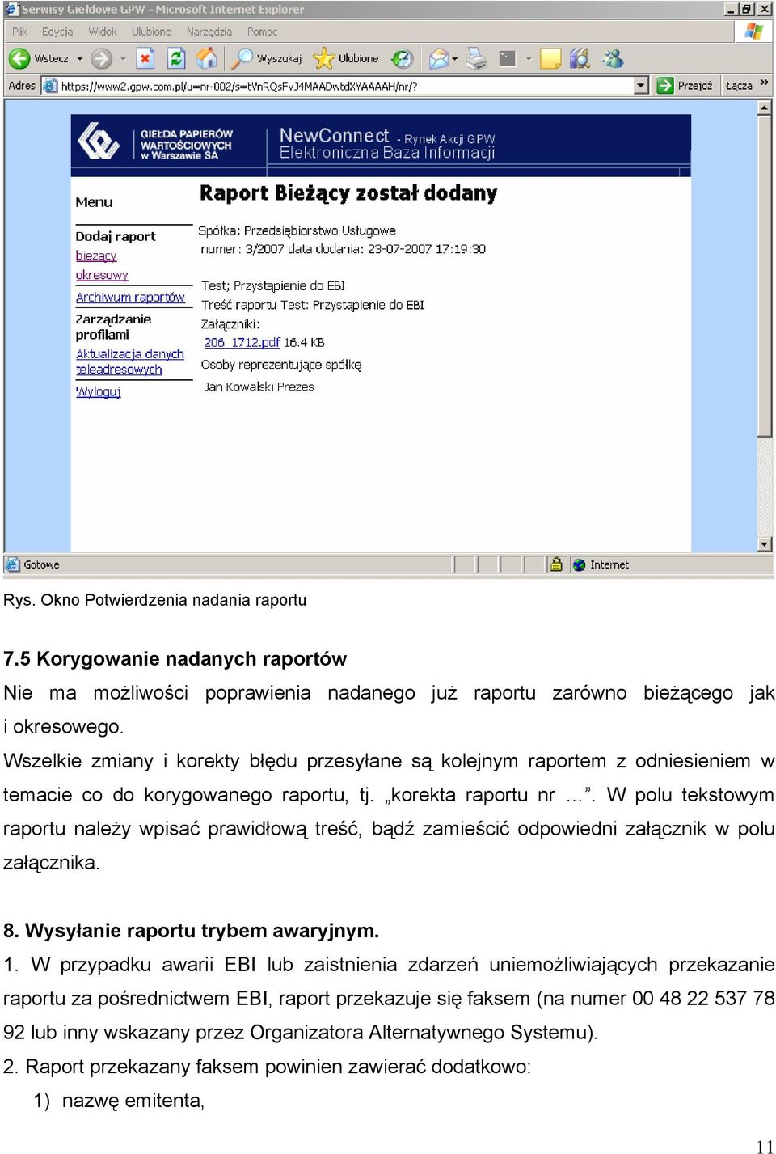Open Aktualizacja danych teleadresowych link
This screenshot has height=1154, width=776.
(x=129, y=361)
